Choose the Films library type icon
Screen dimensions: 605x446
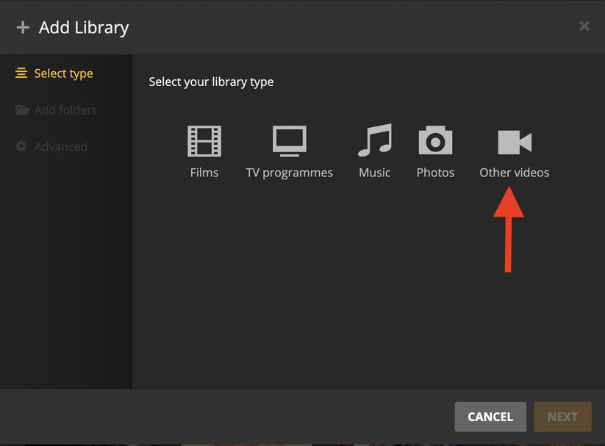click(204, 141)
